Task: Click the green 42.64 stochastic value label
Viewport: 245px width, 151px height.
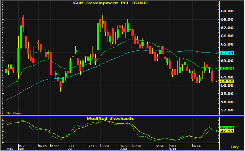Action: 227,128
